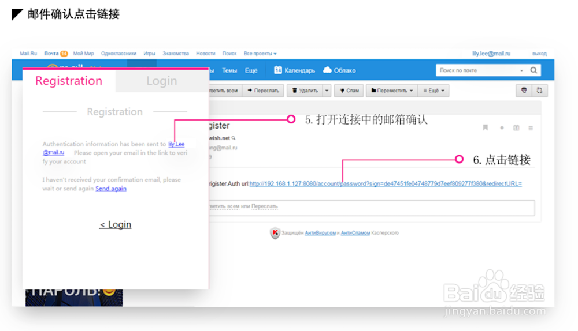
Task: Click the Ответить всем reply-all button
Action: click(225, 91)
